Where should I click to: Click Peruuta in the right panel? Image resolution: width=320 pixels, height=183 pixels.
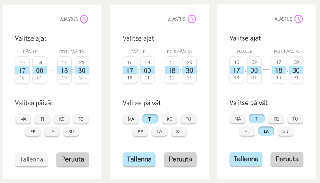click(287, 159)
